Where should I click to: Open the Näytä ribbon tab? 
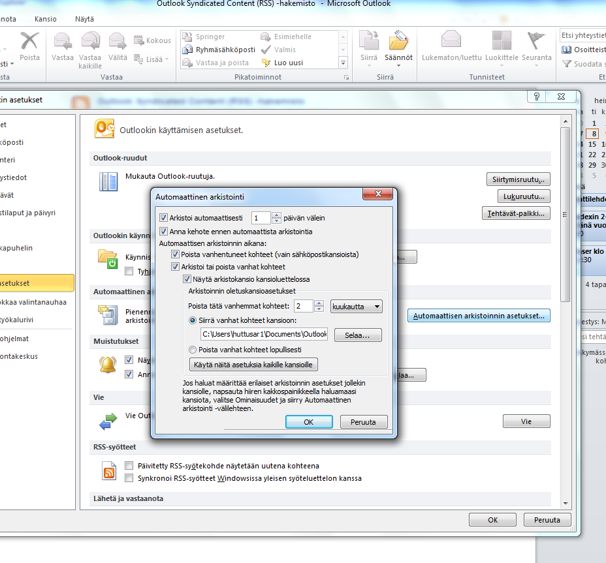(x=84, y=19)
